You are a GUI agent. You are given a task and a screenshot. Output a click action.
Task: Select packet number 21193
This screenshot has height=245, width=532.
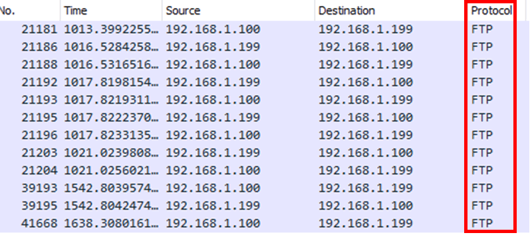tap(266, 100)
